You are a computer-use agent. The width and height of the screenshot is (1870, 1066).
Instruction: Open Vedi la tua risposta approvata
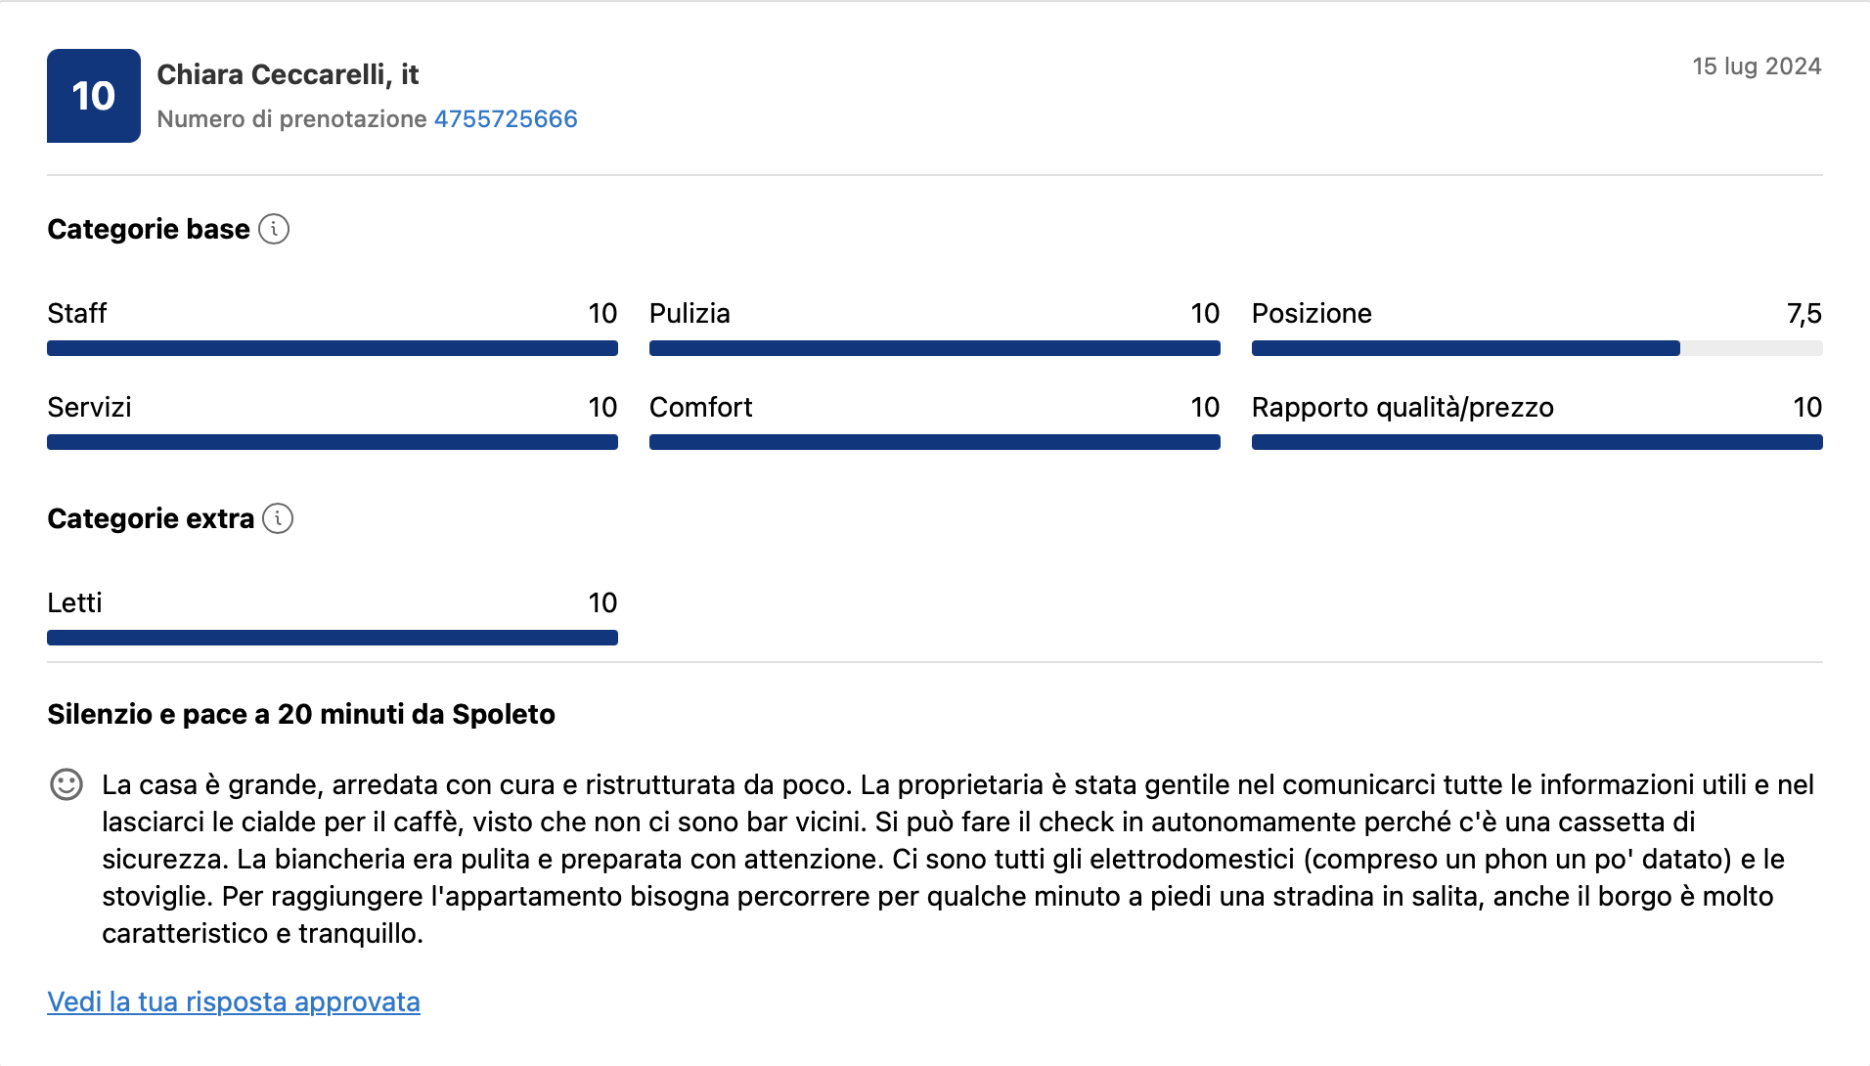point(233,1001)
